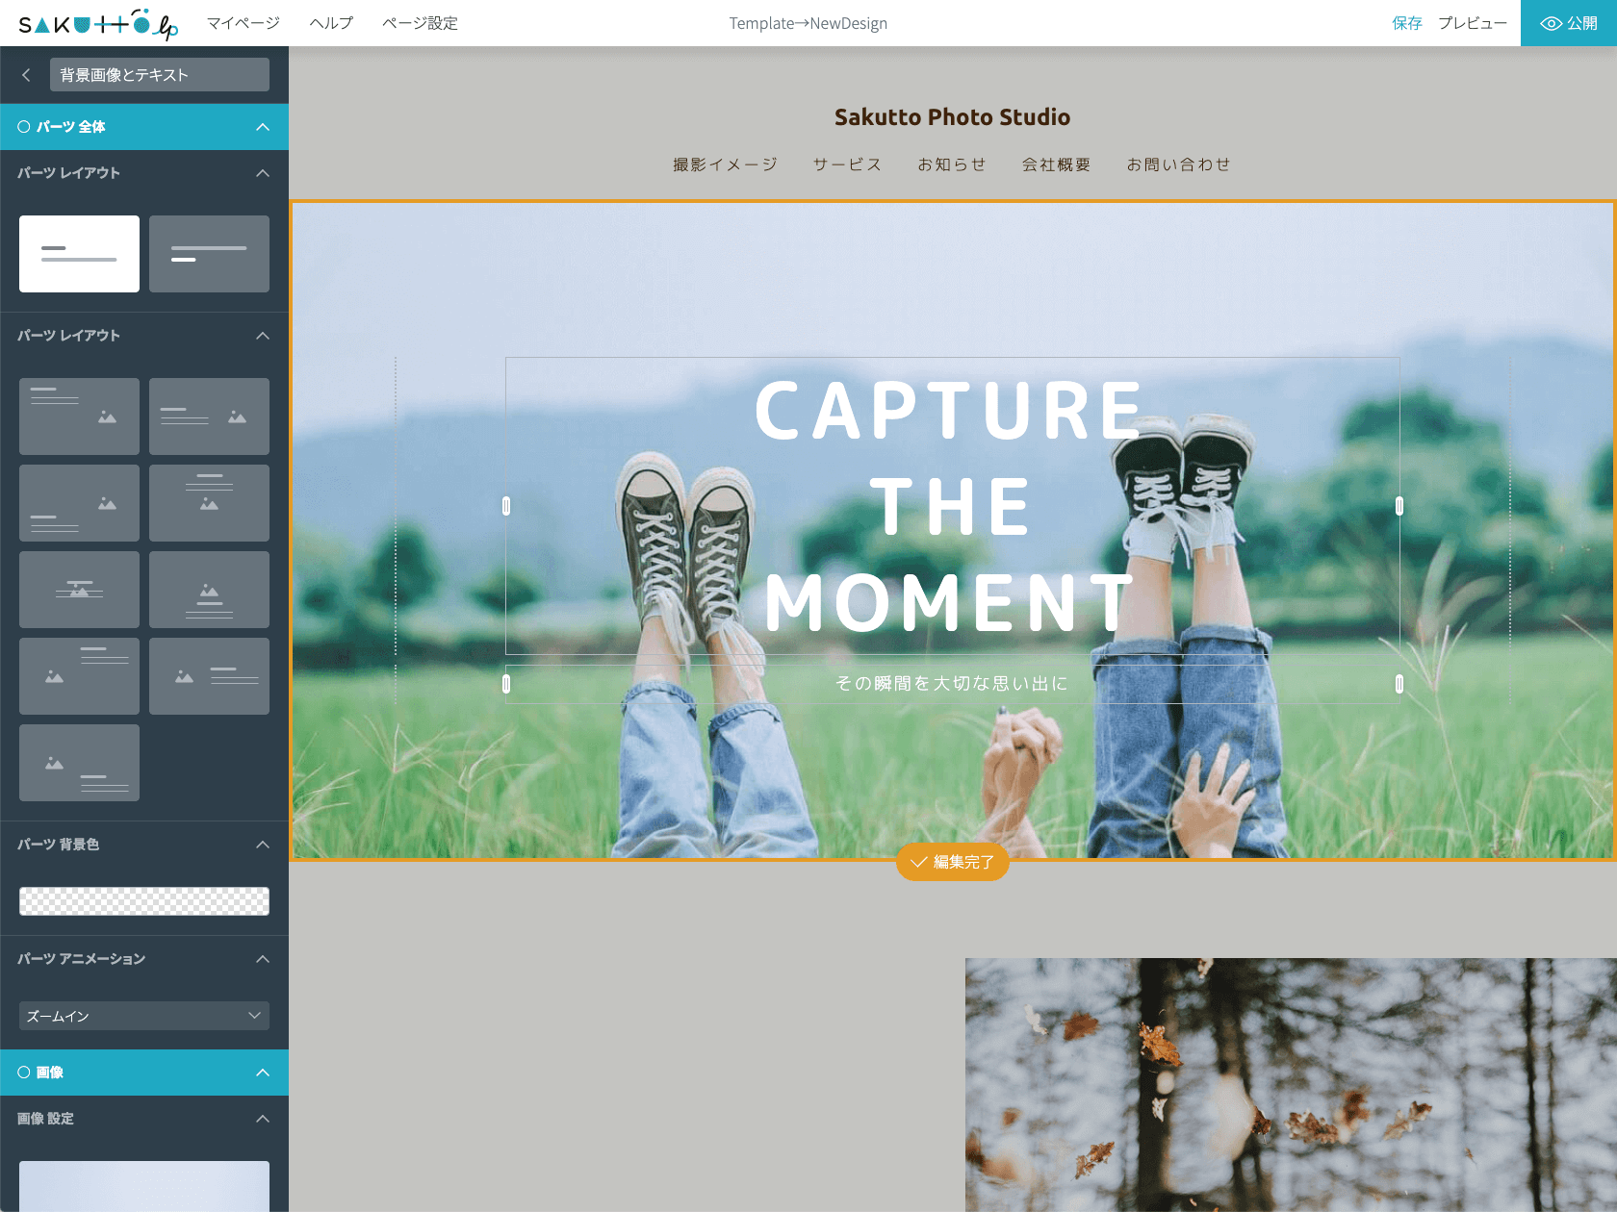Collapse the パーツ 全体 section
This screenshot has width=1617, height=1212.
click(x=262, y=127)
